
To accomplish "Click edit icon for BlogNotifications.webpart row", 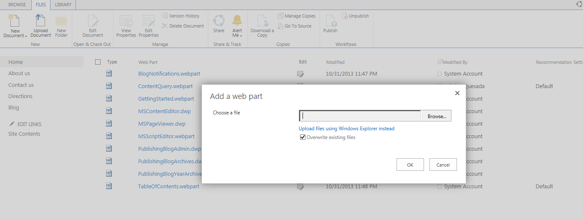I will pos(300,74).
